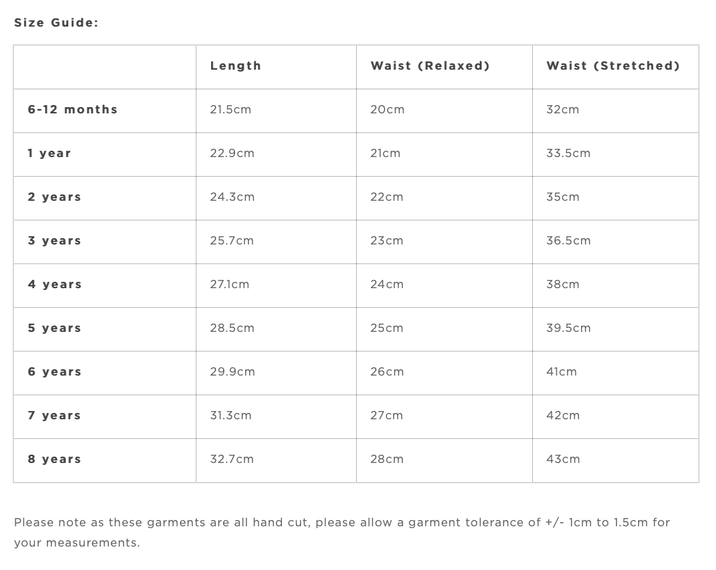Viewport: 716px width, 570px height.
Task: Select the 5 years row label
Action: pos(54,328)
